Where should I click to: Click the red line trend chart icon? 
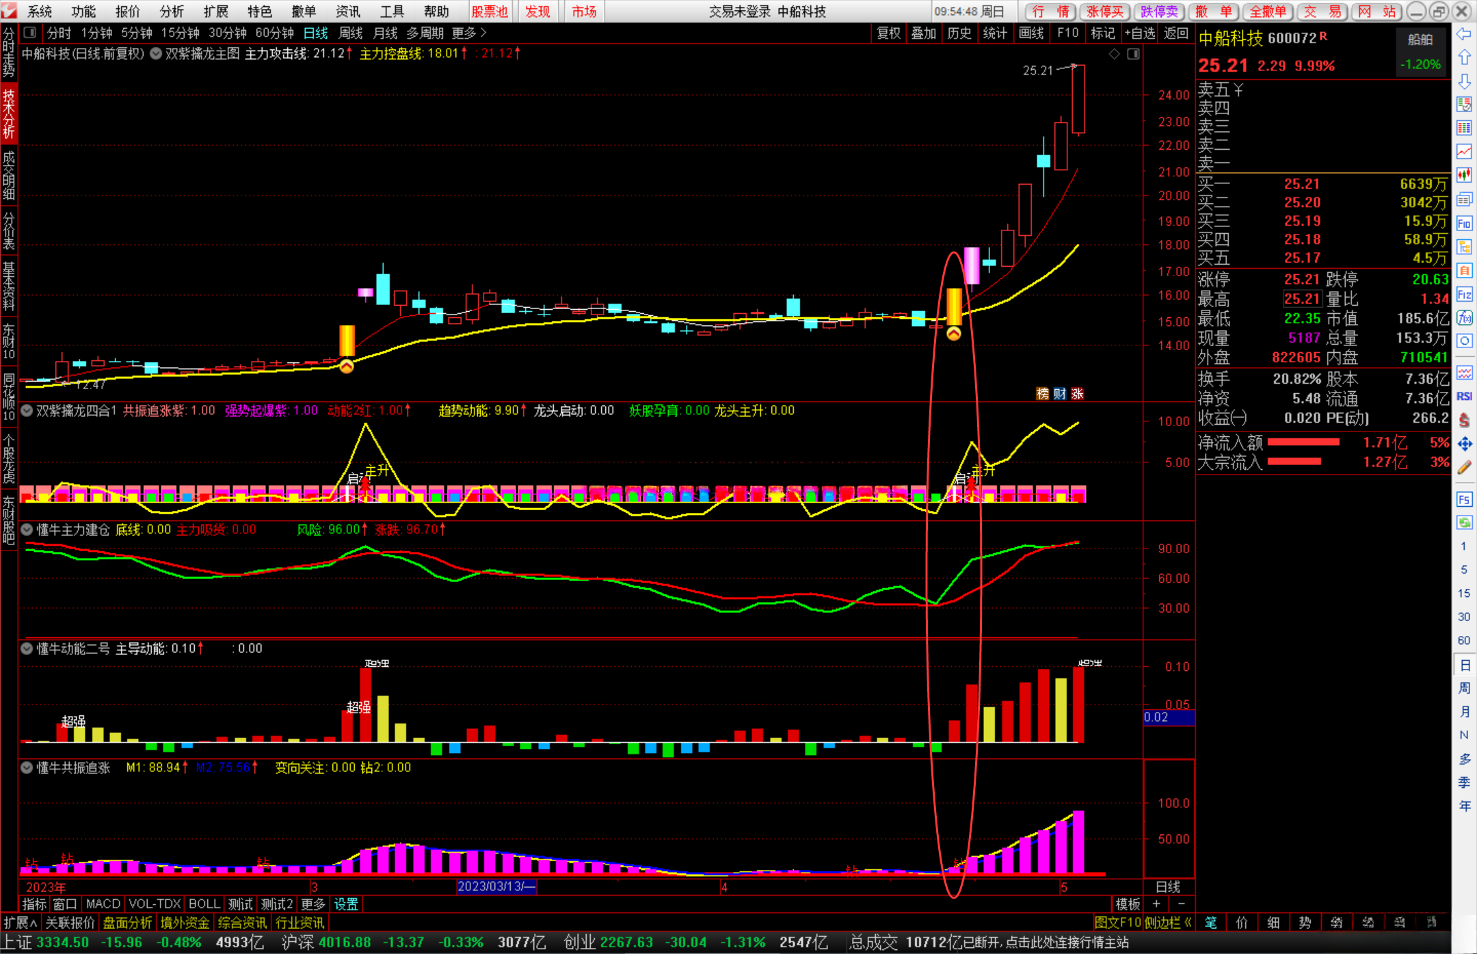click(1464, 151)
